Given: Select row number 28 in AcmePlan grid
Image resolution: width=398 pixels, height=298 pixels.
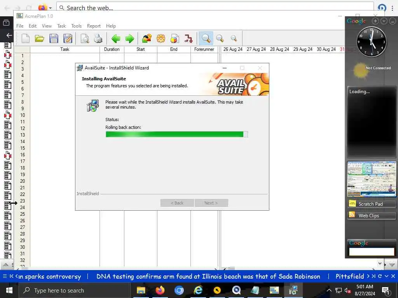Looking at the screenshot, I should (x=22, y=234).
